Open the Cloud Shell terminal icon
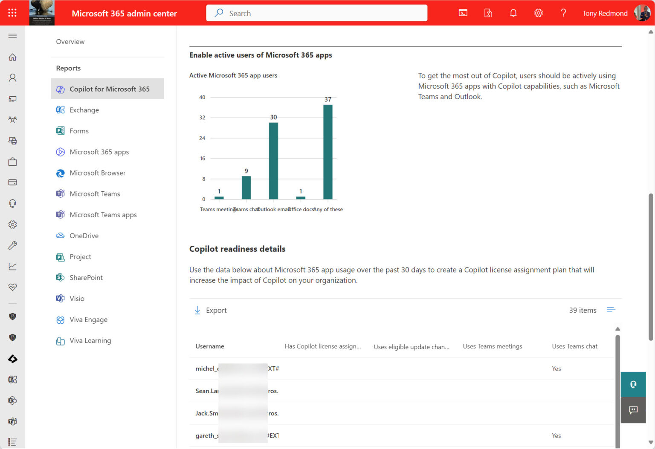655x449 pixels. [463, 13]
